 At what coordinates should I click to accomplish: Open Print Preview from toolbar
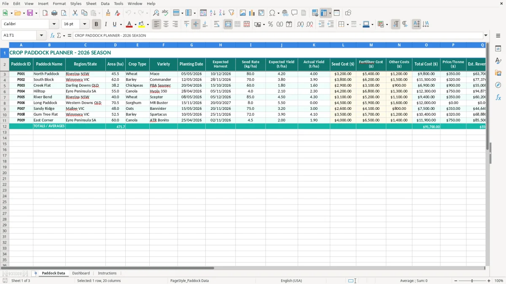point(64,13)
